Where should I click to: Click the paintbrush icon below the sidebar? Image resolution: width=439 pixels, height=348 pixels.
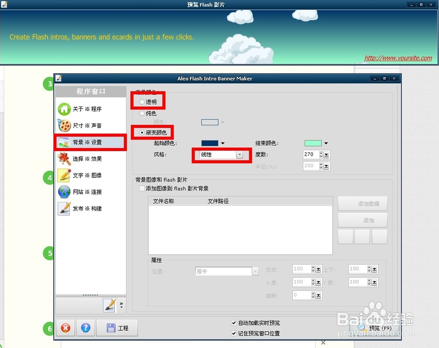[109, 305]
